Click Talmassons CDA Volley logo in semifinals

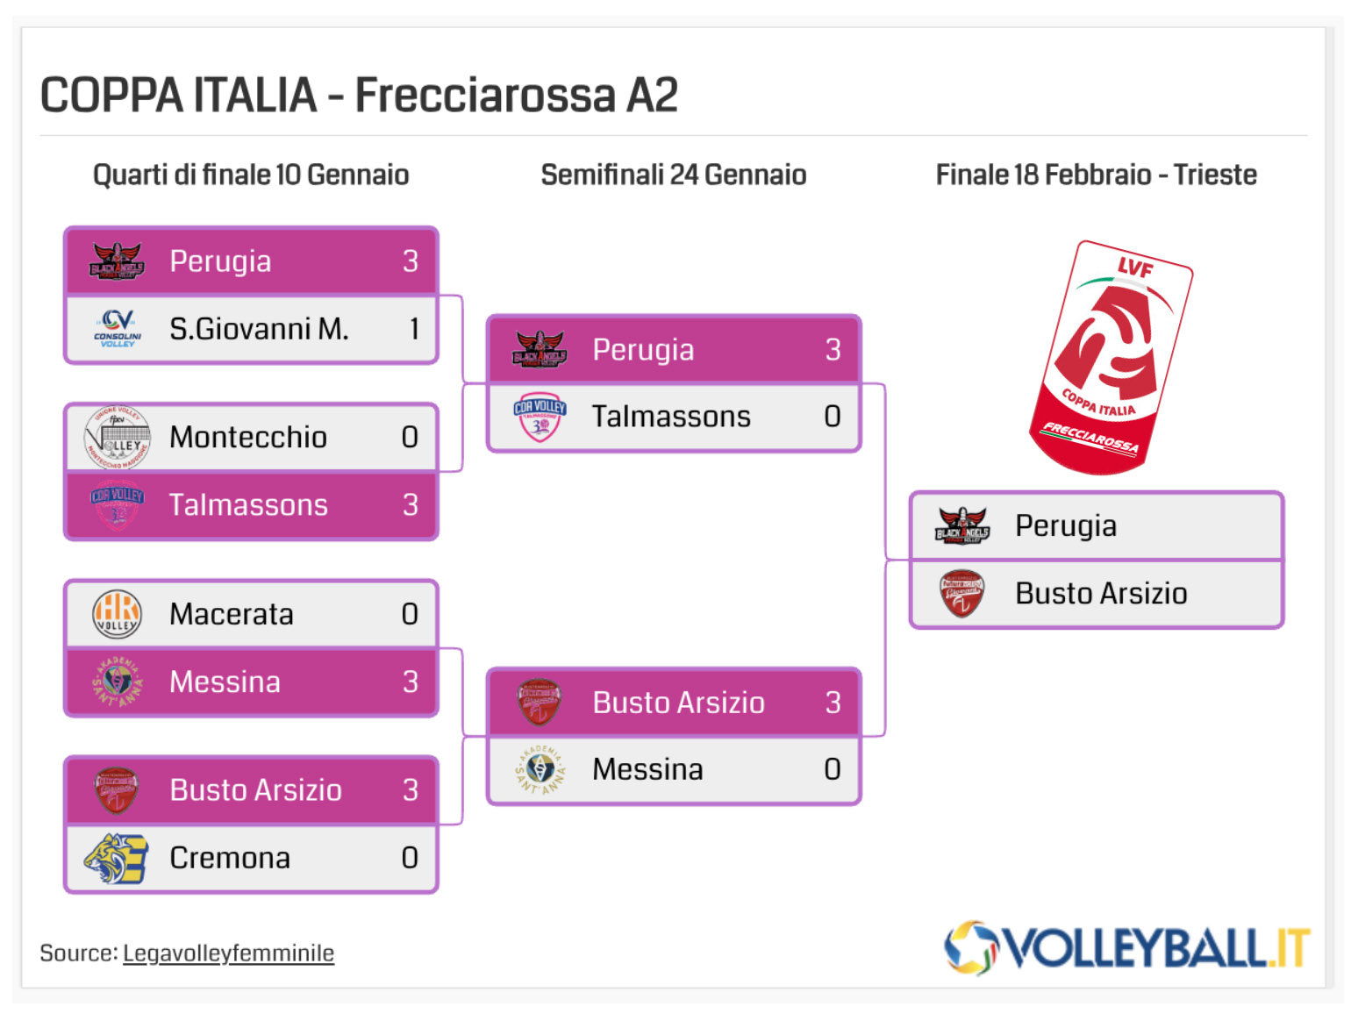point(540,417)
